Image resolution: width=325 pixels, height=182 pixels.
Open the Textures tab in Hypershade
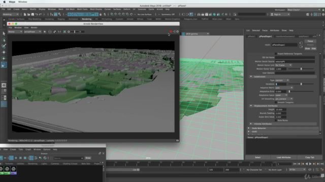tap(9, 164)
